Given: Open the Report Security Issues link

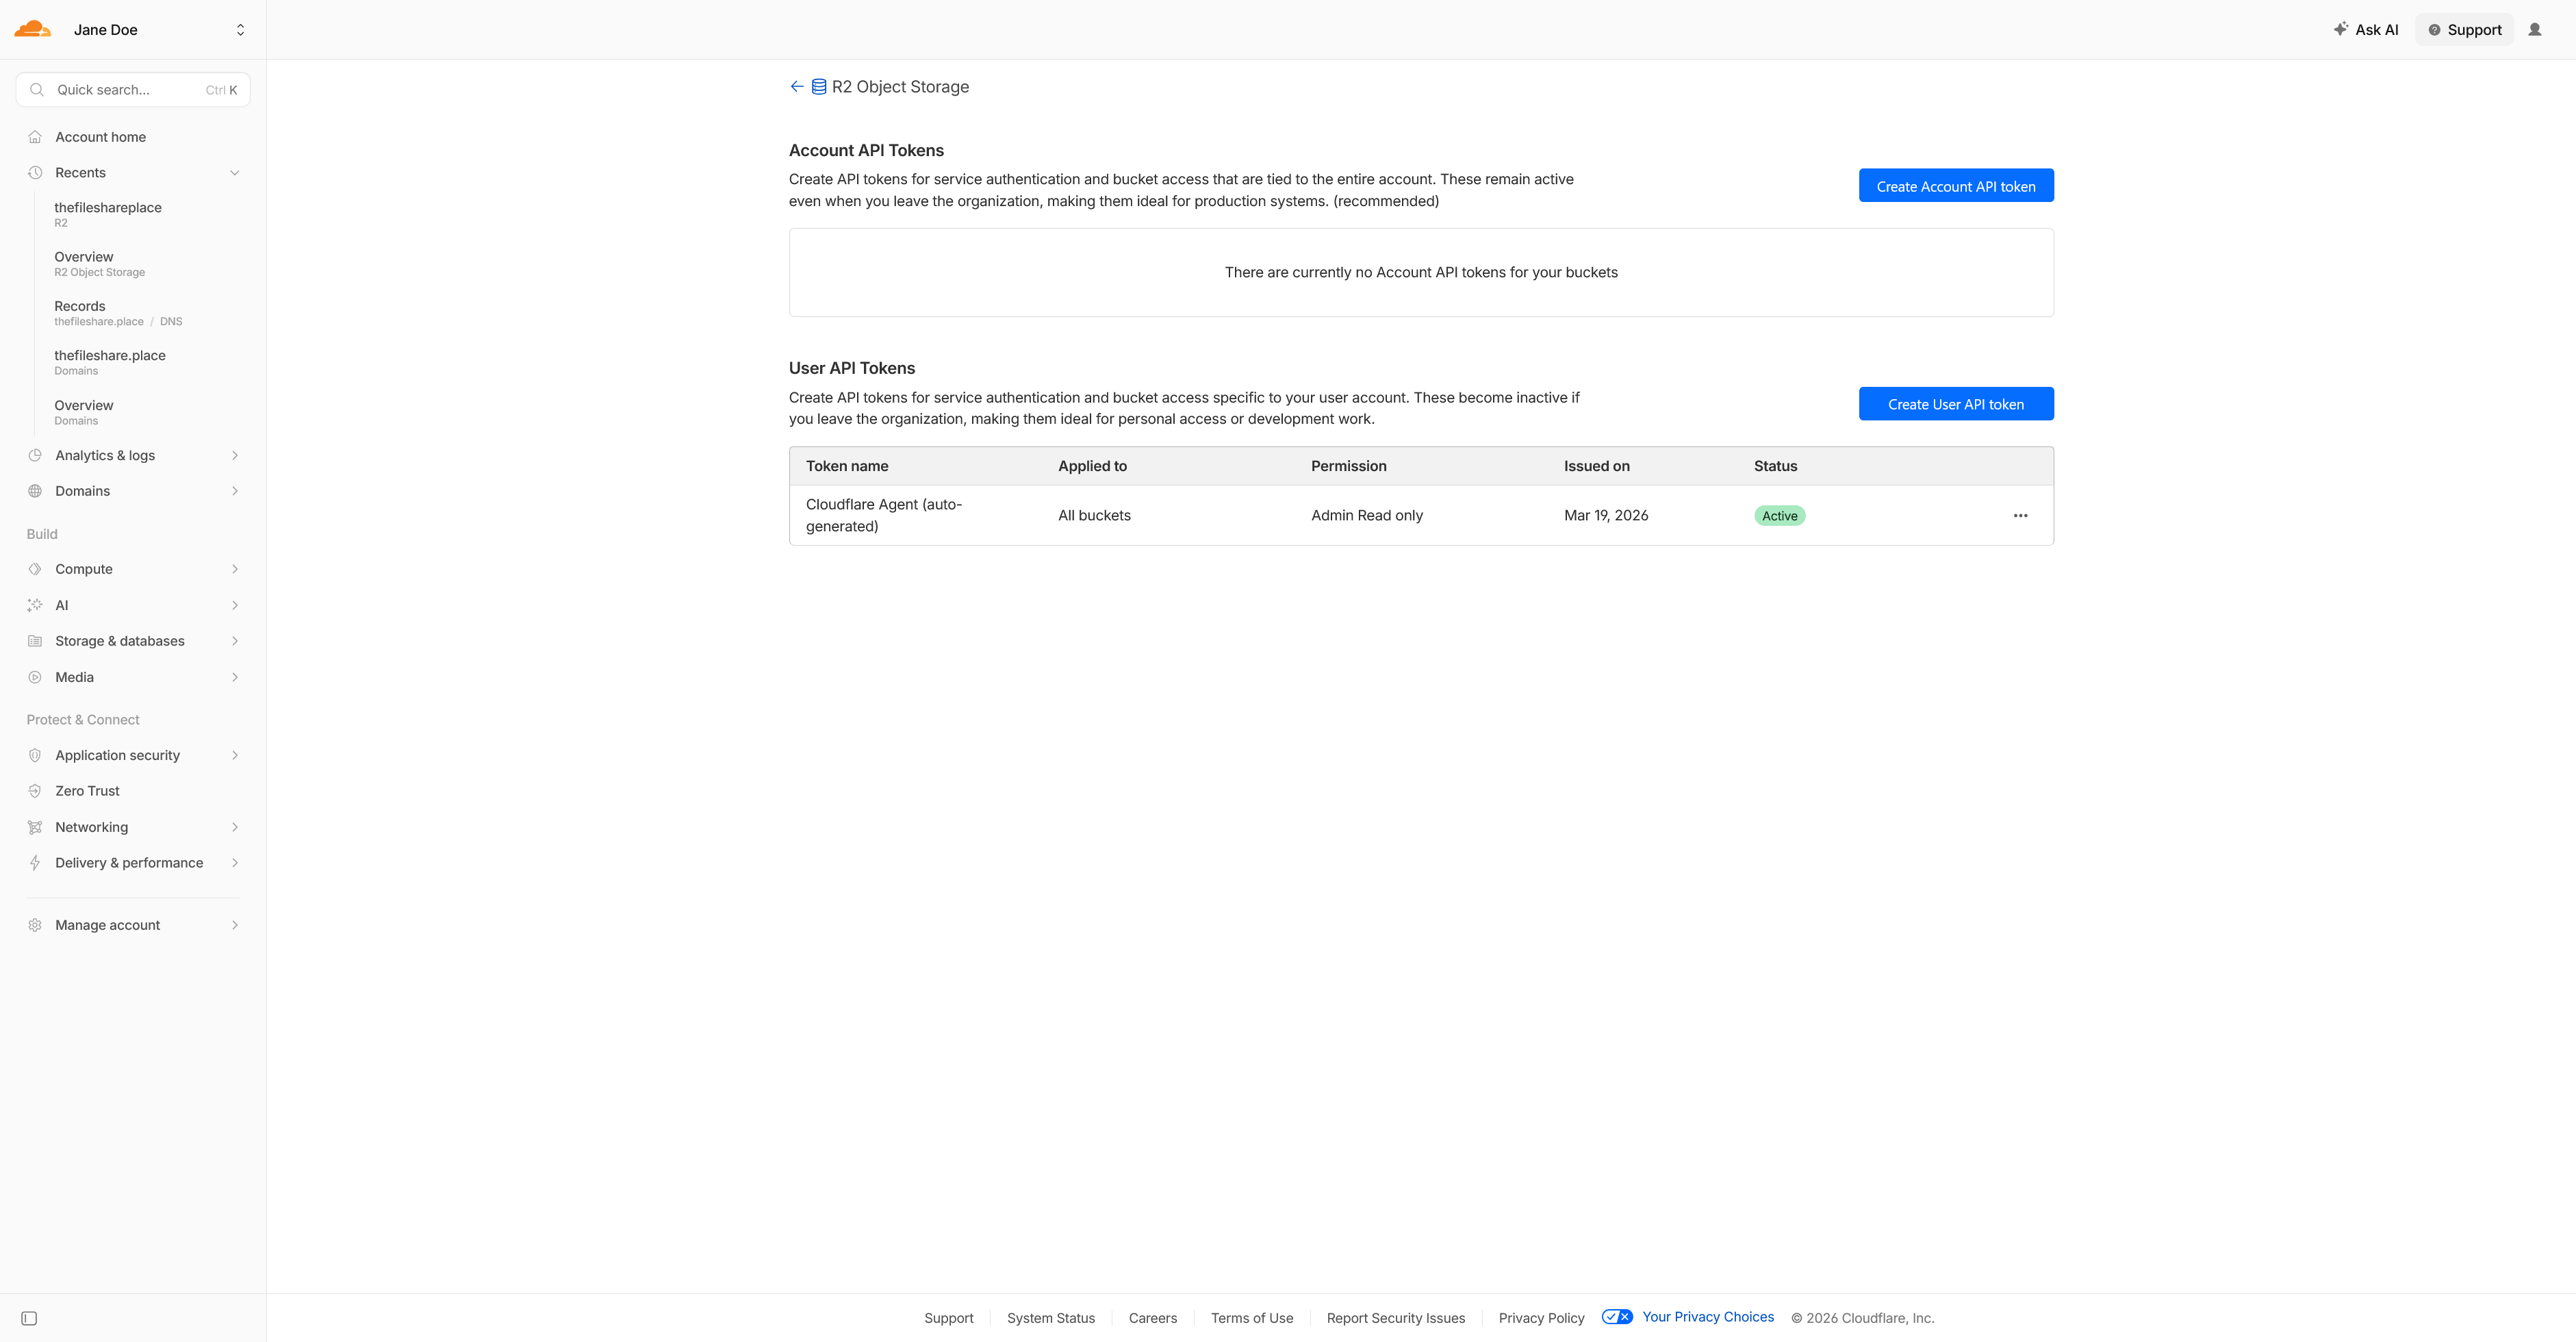Looking at the screenshot, I should pos(1396,1318).
